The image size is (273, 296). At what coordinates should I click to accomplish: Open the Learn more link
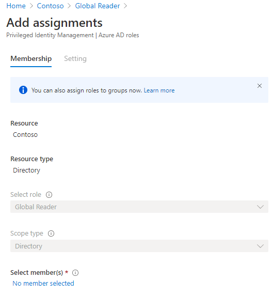click(x=159, y=90)
